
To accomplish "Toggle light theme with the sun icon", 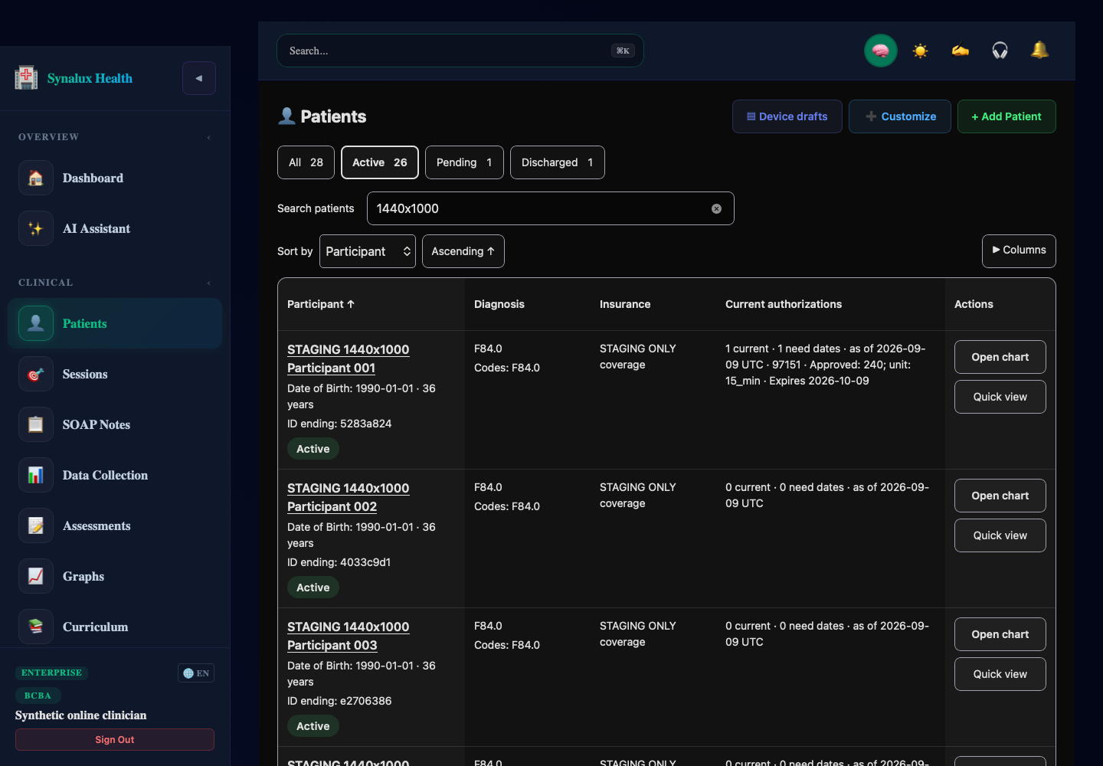I will point(921,51).
